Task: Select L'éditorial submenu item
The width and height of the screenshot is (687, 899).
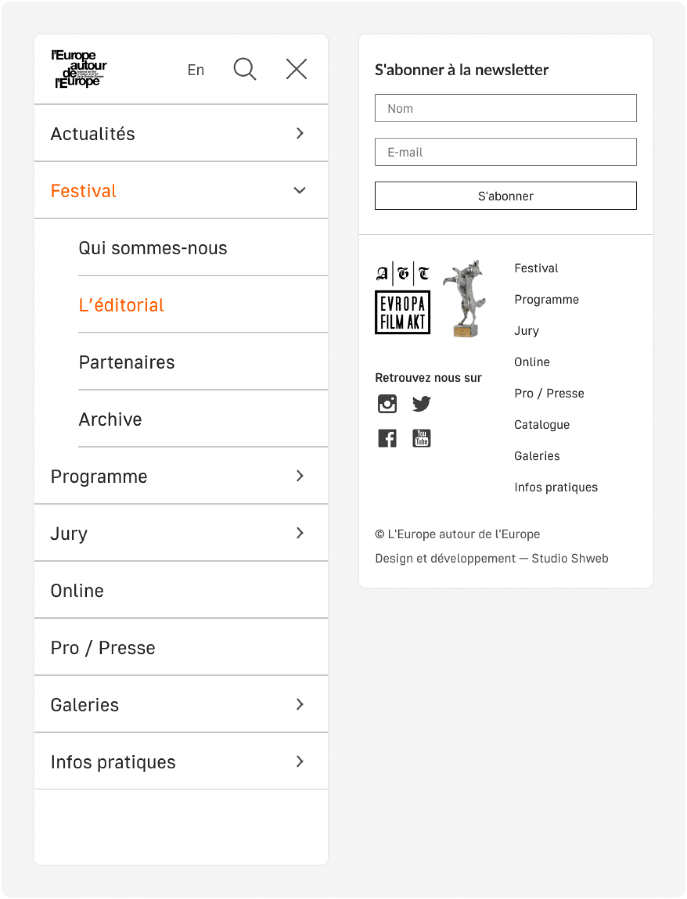Action: click(x=121, y=305)
